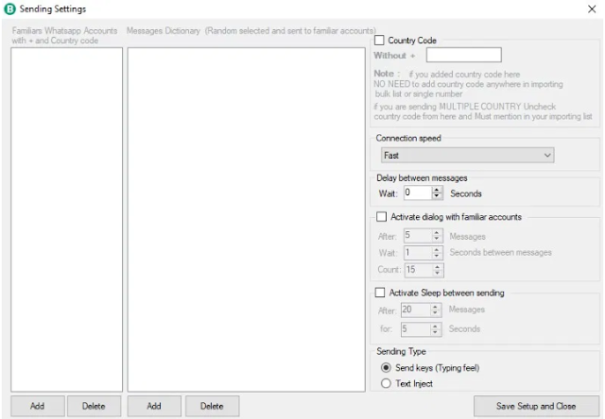Decrease dialog Wait seconds between messages

(437, 256)
